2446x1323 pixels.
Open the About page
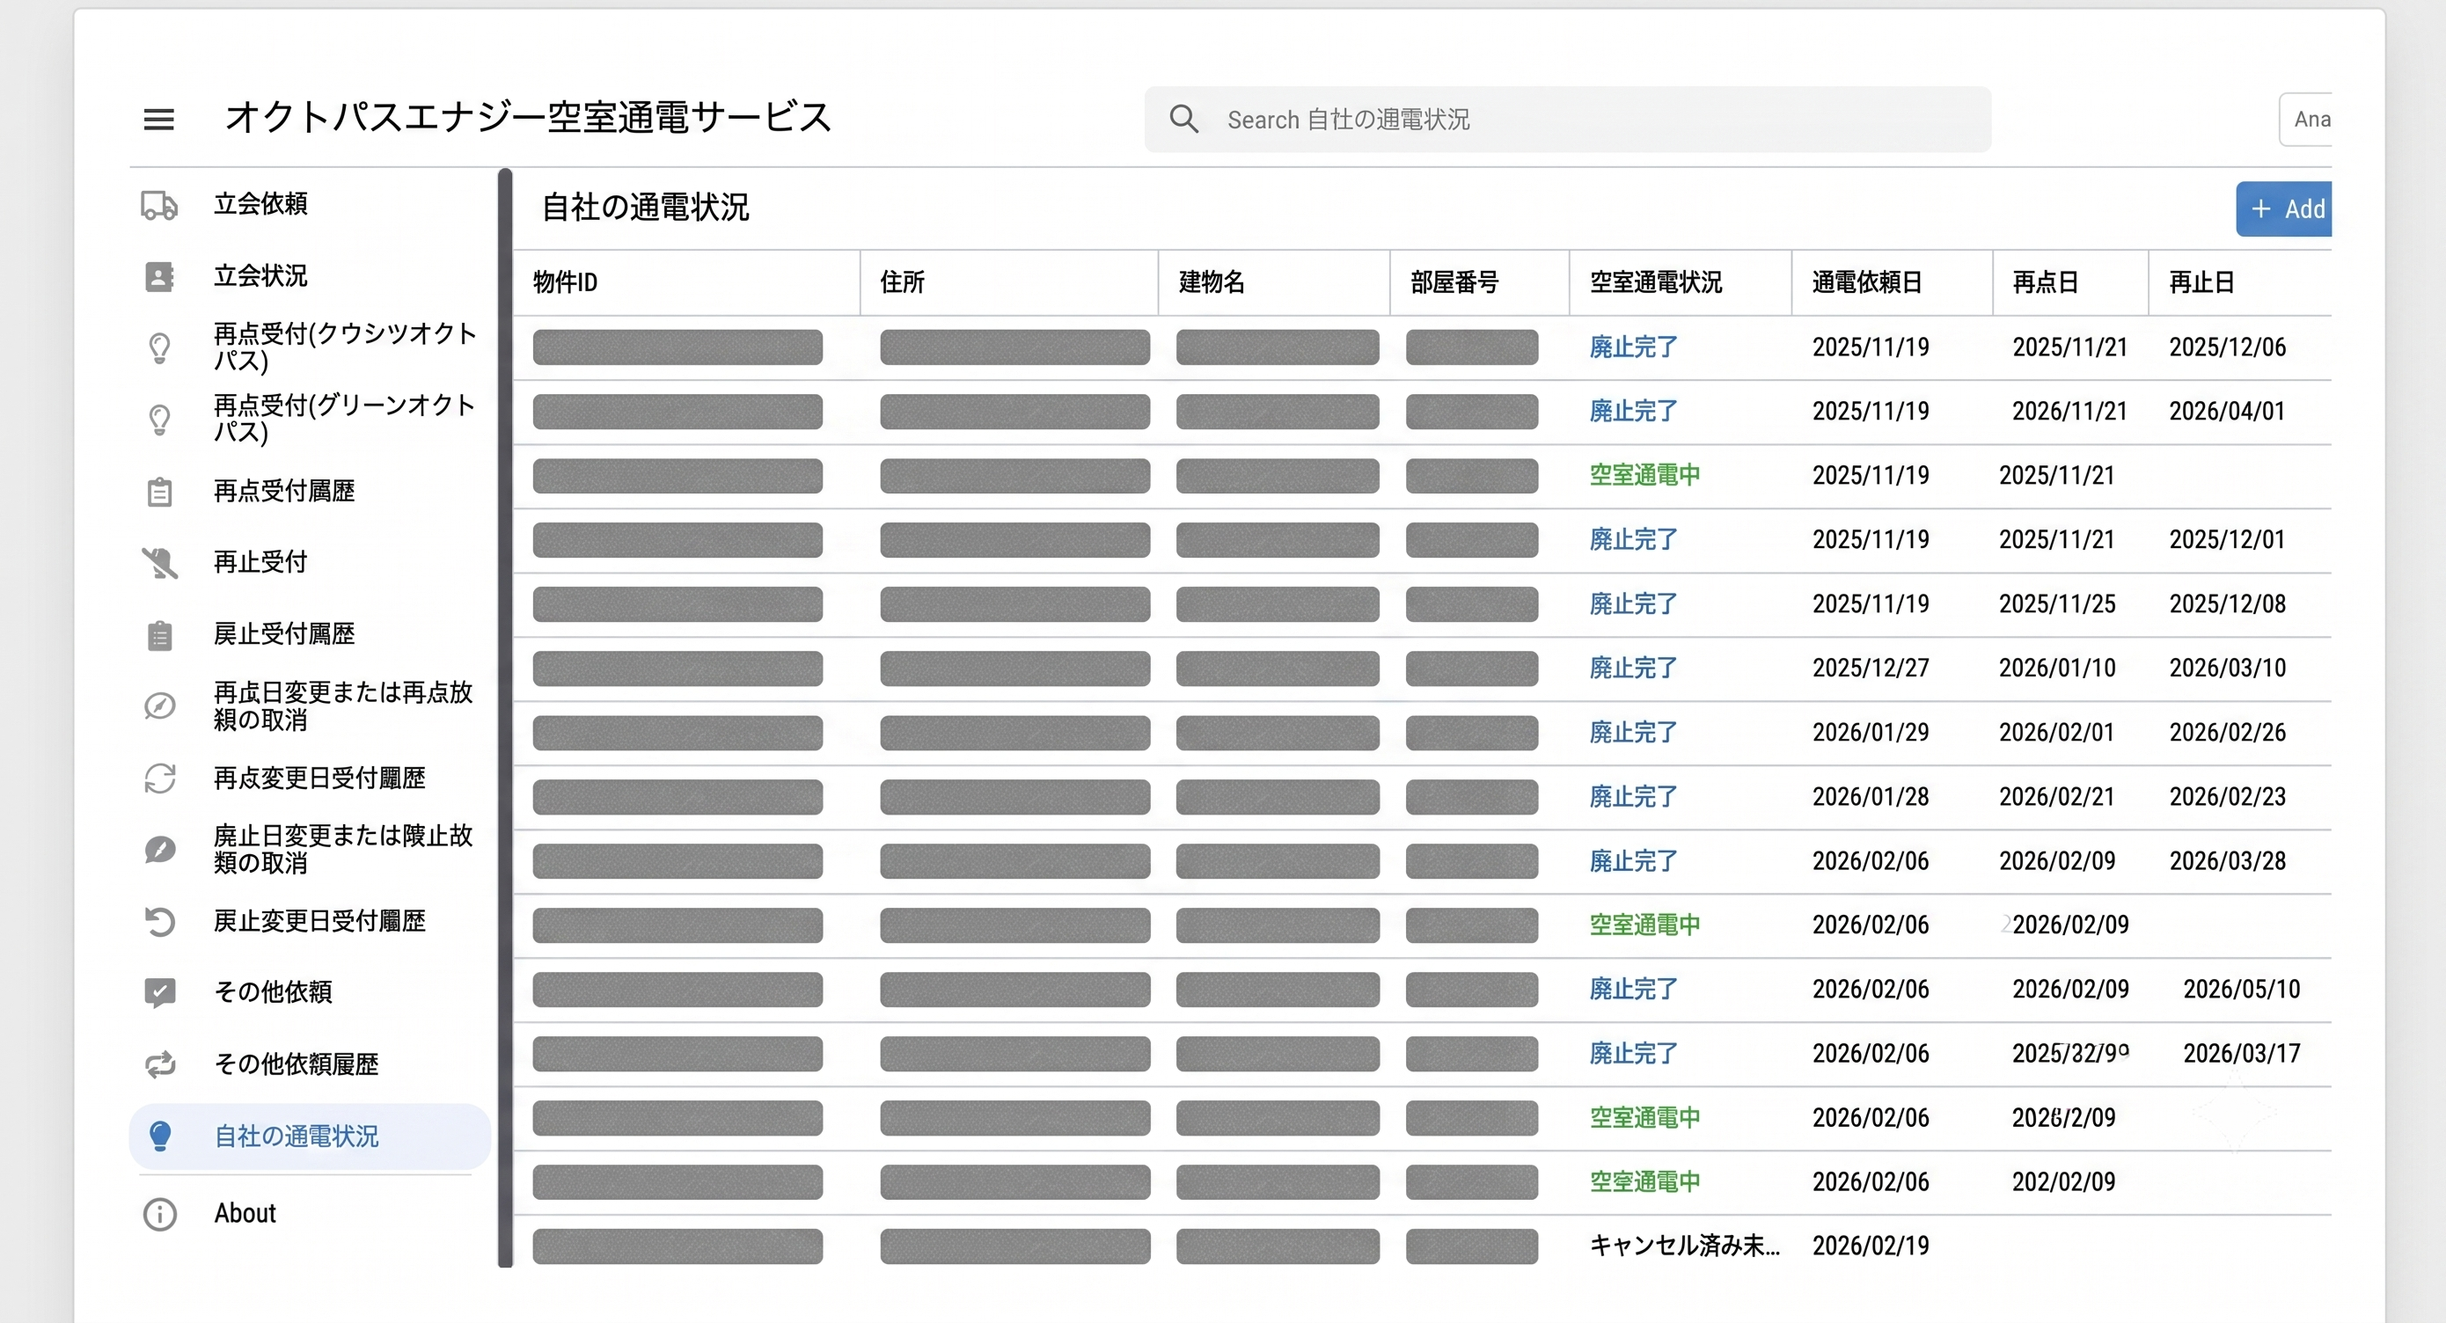pyautogui.click(x=245, y=1213)
